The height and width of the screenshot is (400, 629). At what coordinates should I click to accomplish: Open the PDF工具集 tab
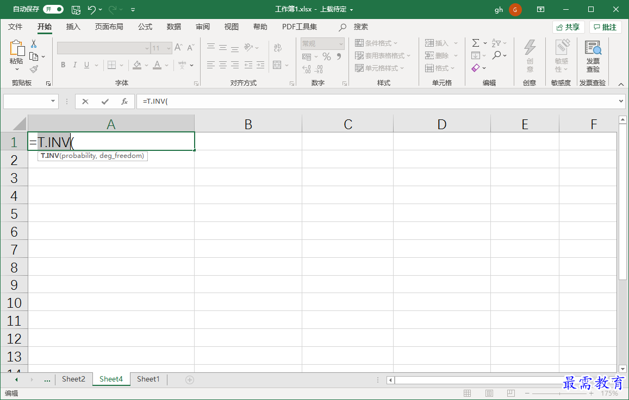[299, 27]
